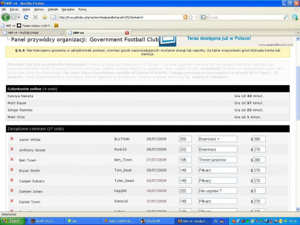Select online member Kazuya Nakata
Screen dimensions: 300x225
pyautogui.click(x=20, y=96)
